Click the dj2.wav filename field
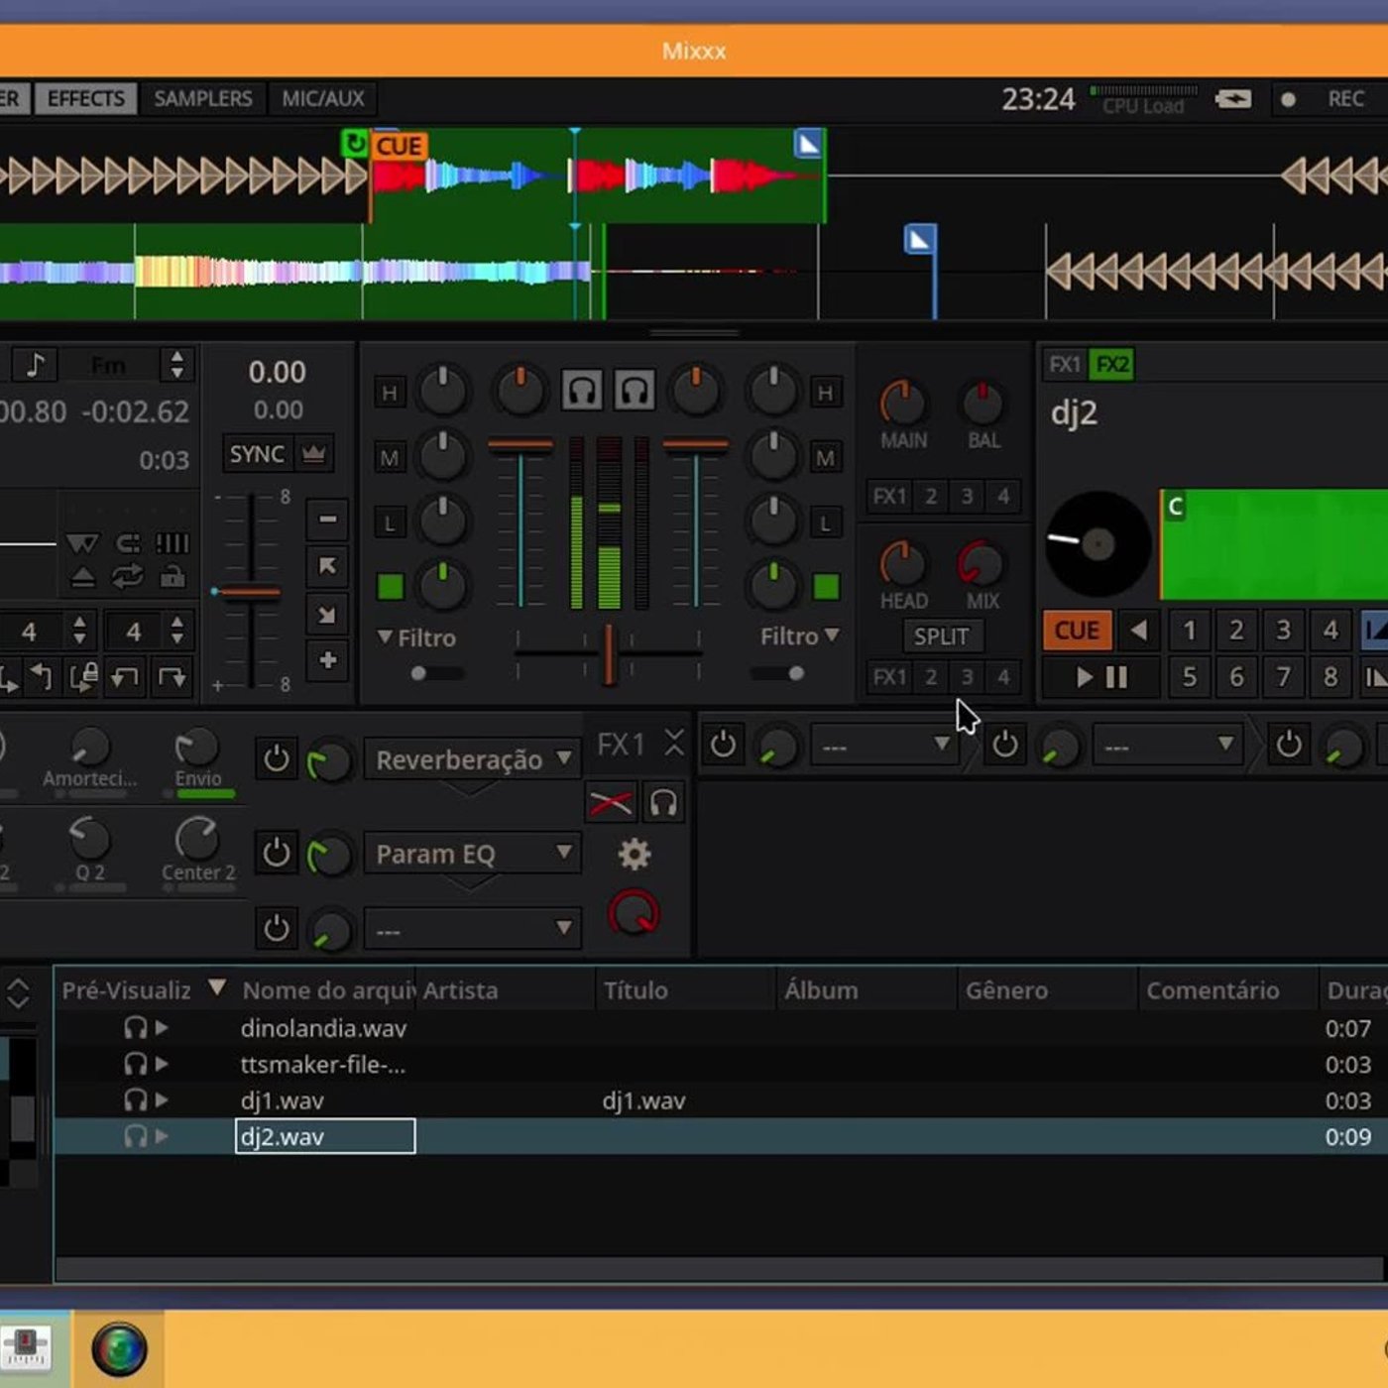This screenshot has width=1388, height=1388. coord(325,1136)
